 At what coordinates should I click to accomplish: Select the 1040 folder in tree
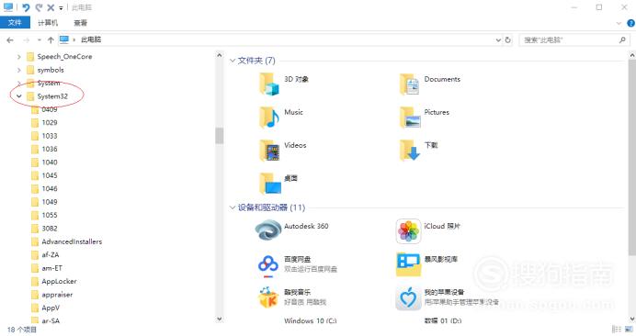(x=45, y=162)
